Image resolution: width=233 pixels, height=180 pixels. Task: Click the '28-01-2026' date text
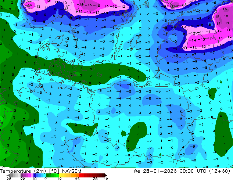(x=160, y=171)
